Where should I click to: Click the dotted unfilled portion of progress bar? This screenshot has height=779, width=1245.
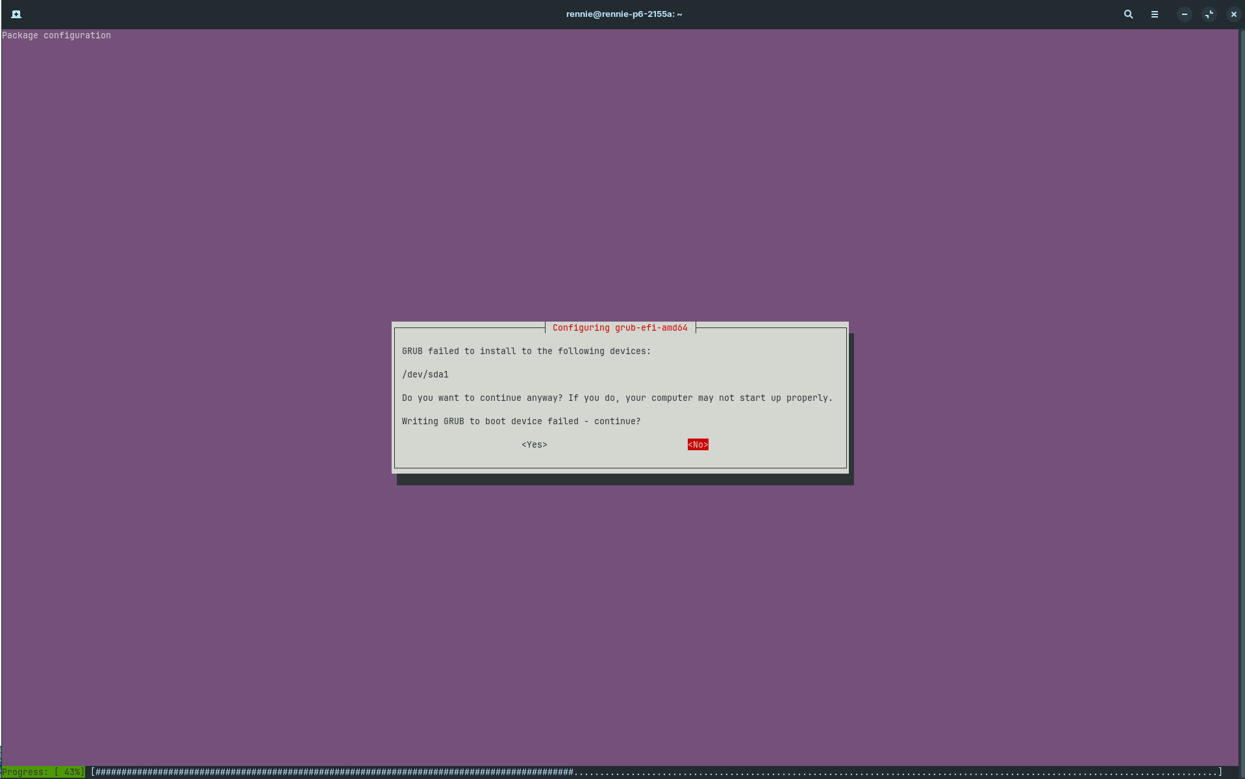(x=896, y=772)
